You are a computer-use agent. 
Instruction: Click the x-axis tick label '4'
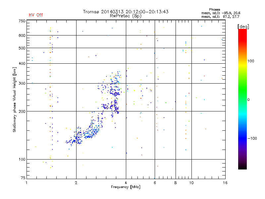coord(126,183)
